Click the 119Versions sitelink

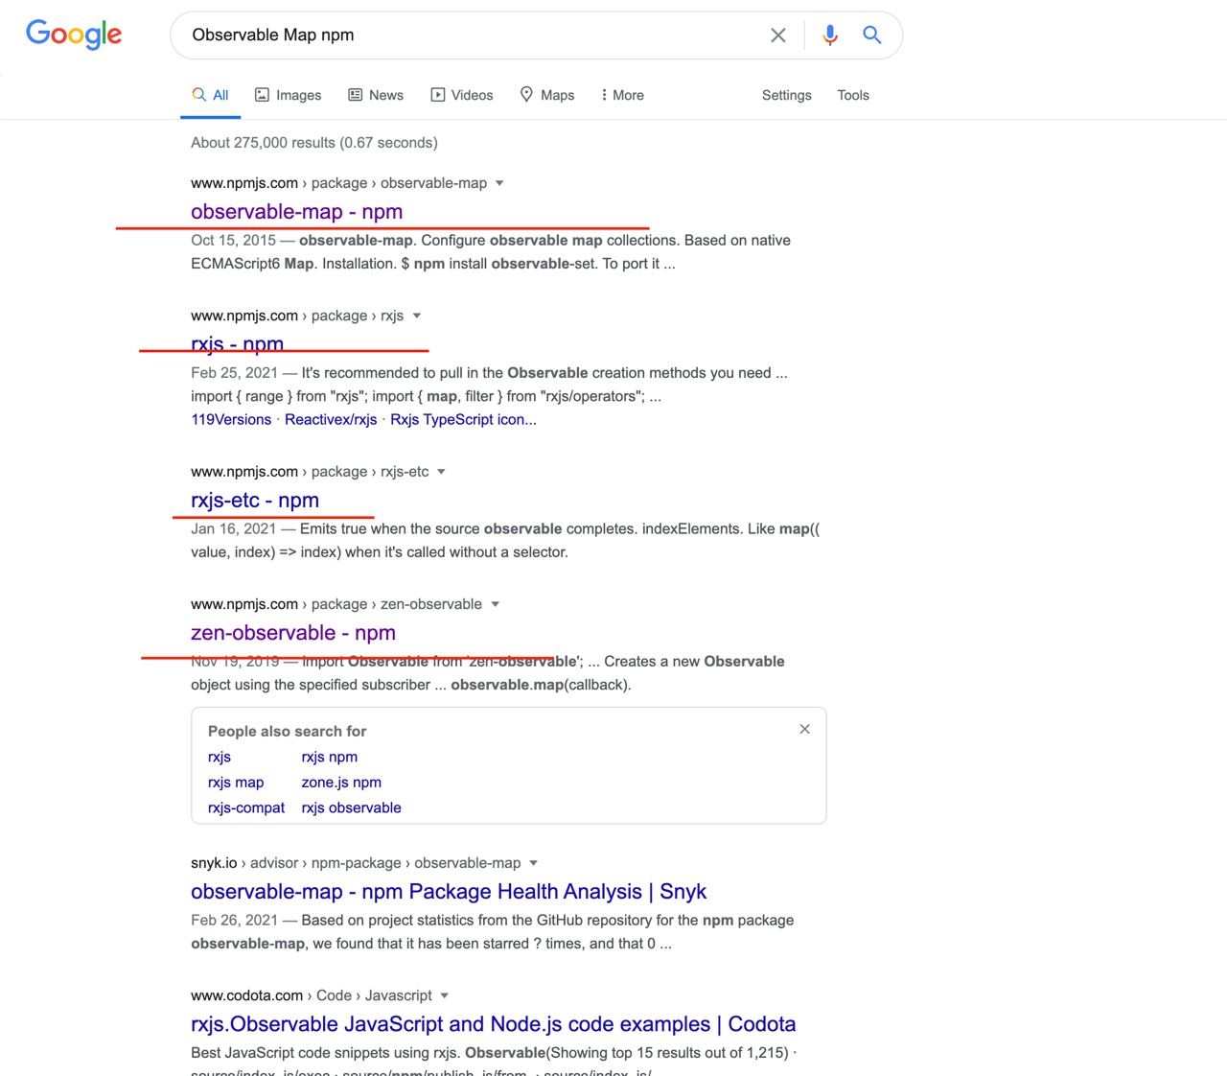[231, 420]
